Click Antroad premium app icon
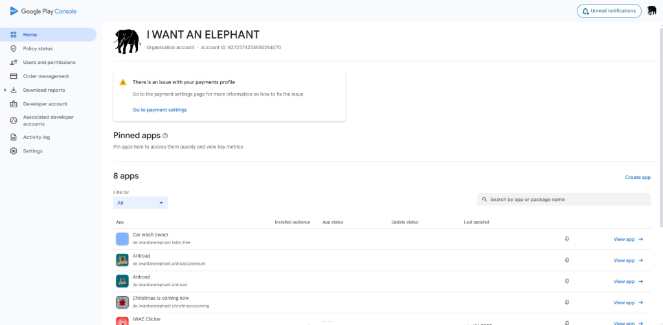 122,260
